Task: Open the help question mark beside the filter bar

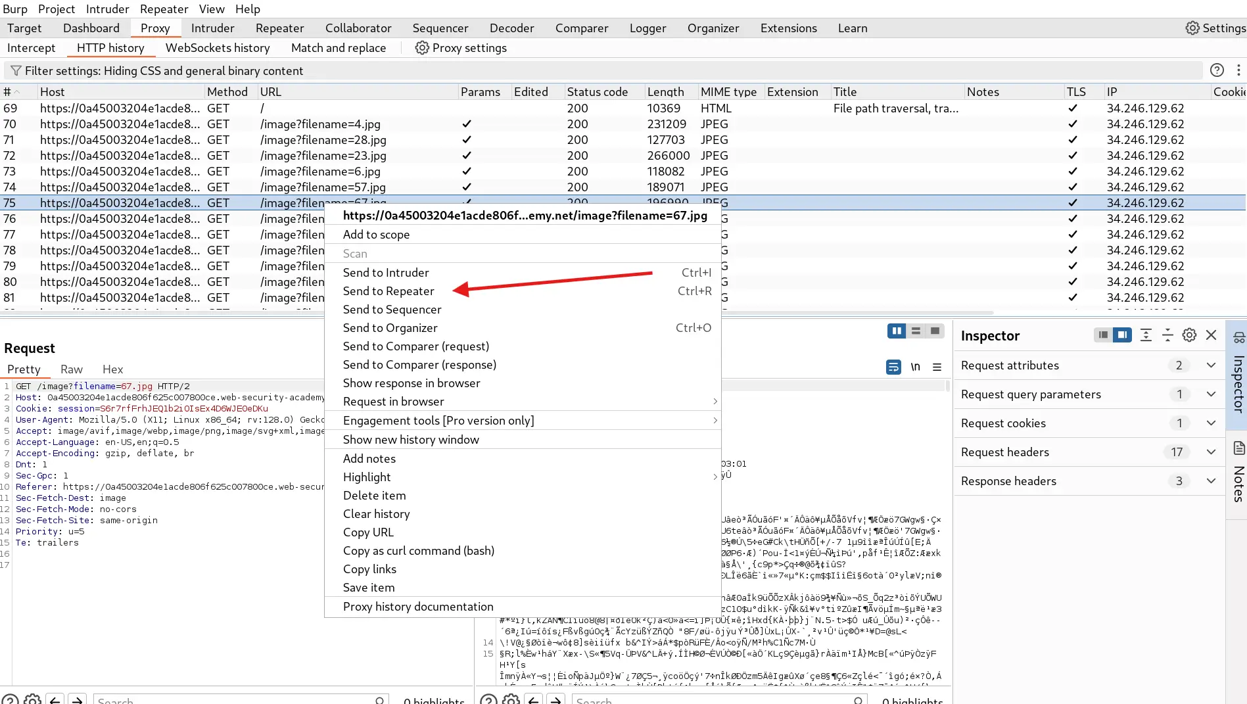Action: pyautogui.click(x=1217, y=70)
